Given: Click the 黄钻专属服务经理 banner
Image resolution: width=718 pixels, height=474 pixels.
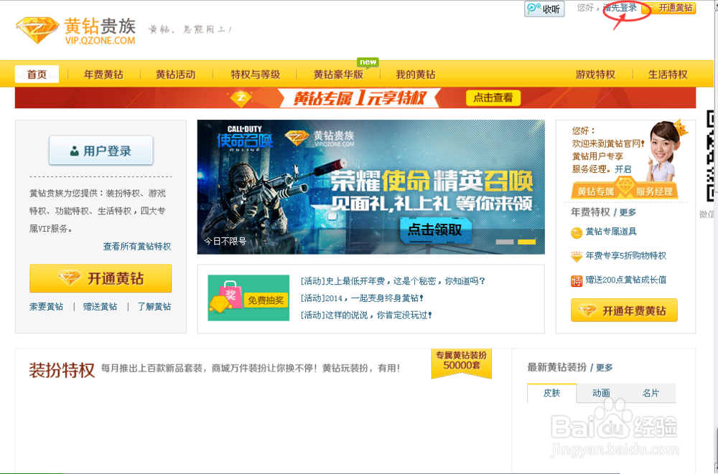Looking at the screenshot, I should 625,190.
